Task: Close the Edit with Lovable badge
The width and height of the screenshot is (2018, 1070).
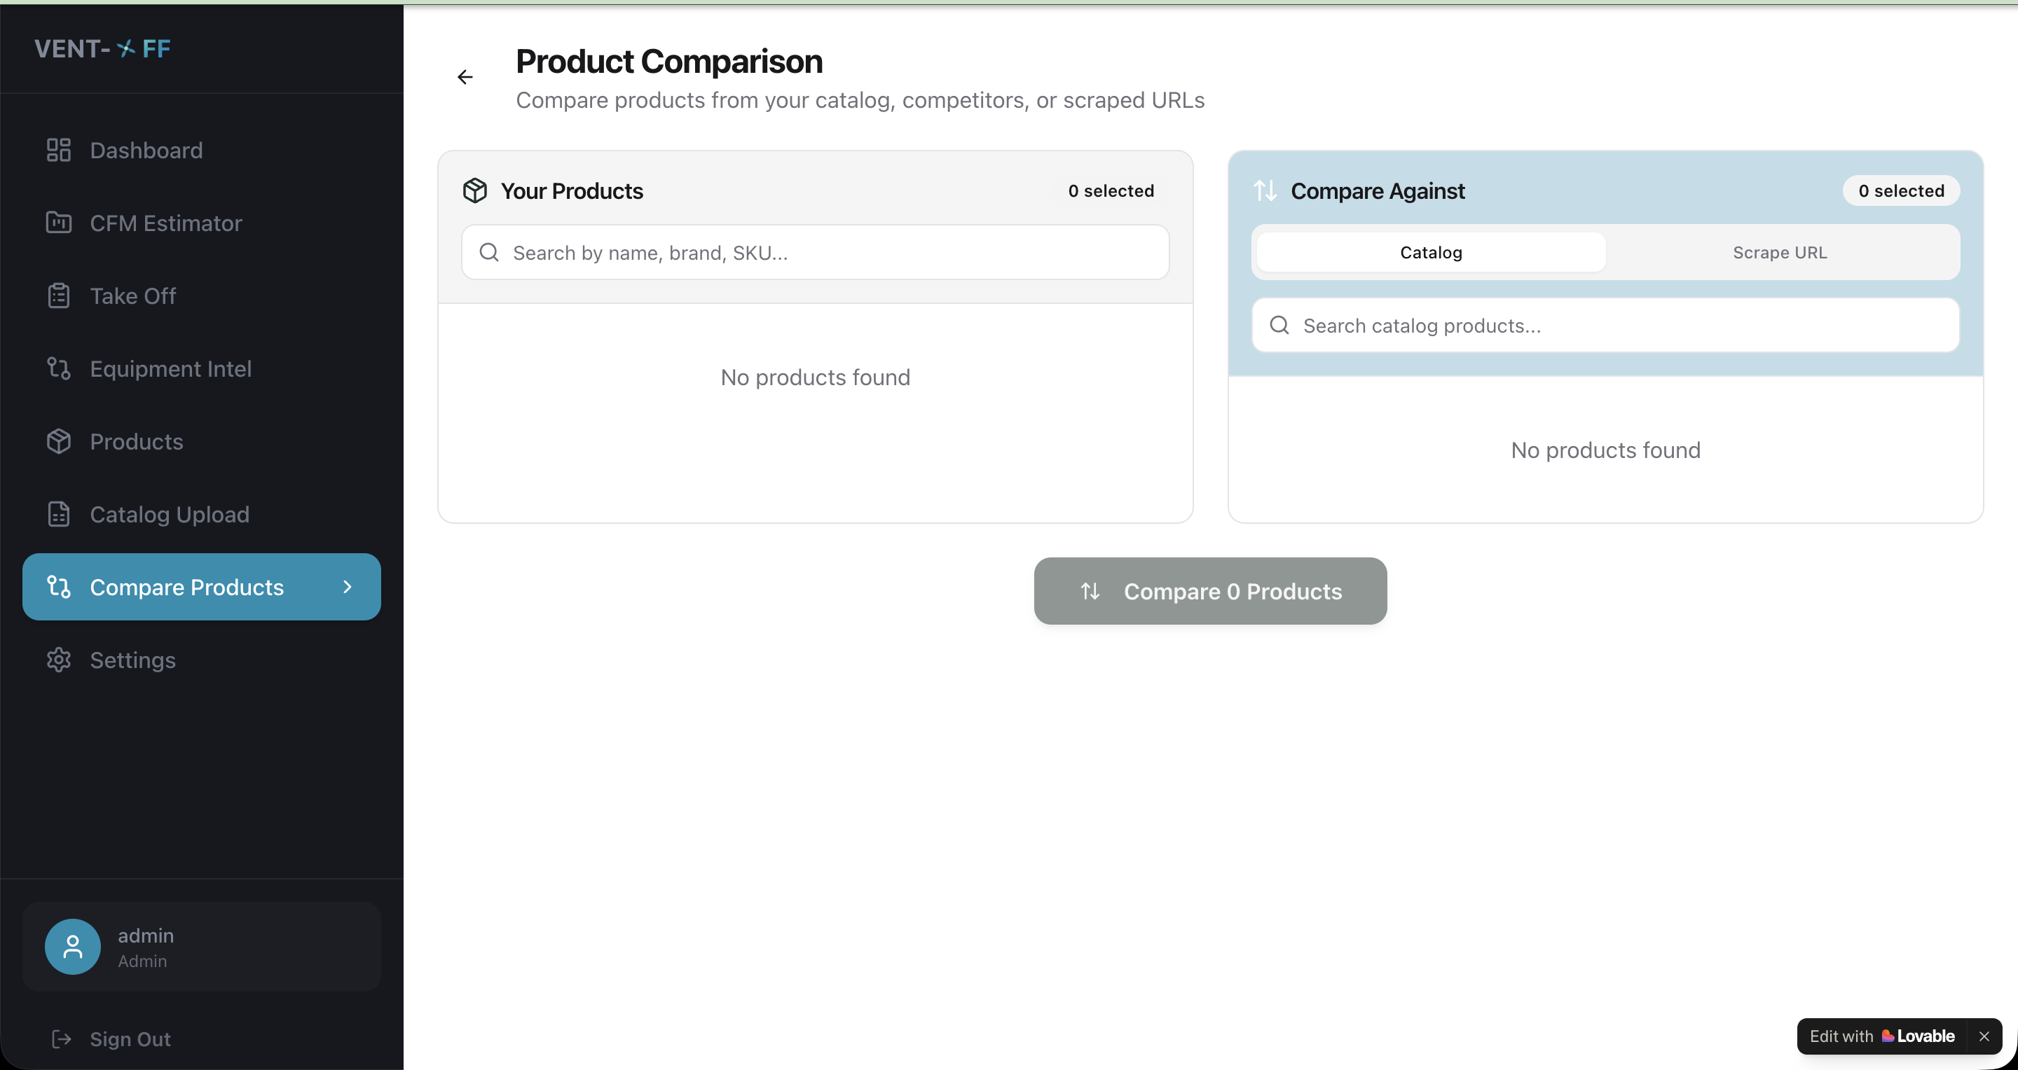Action: tap(1984, 1036)
